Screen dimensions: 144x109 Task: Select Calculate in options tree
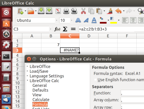(x=41, y=100)
